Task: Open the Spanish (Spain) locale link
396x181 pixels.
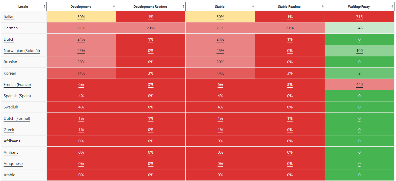Action: (17, 96)
